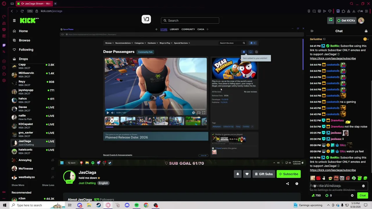Open browser downloads
The height and width of the screenshot is (209, 372).
pyautogui.click(x=354, y=11)
